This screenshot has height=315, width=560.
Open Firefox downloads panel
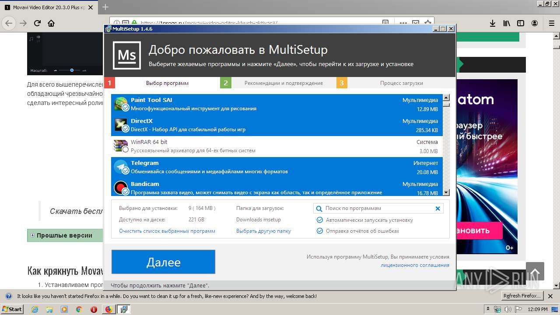(x=492, y=23)
